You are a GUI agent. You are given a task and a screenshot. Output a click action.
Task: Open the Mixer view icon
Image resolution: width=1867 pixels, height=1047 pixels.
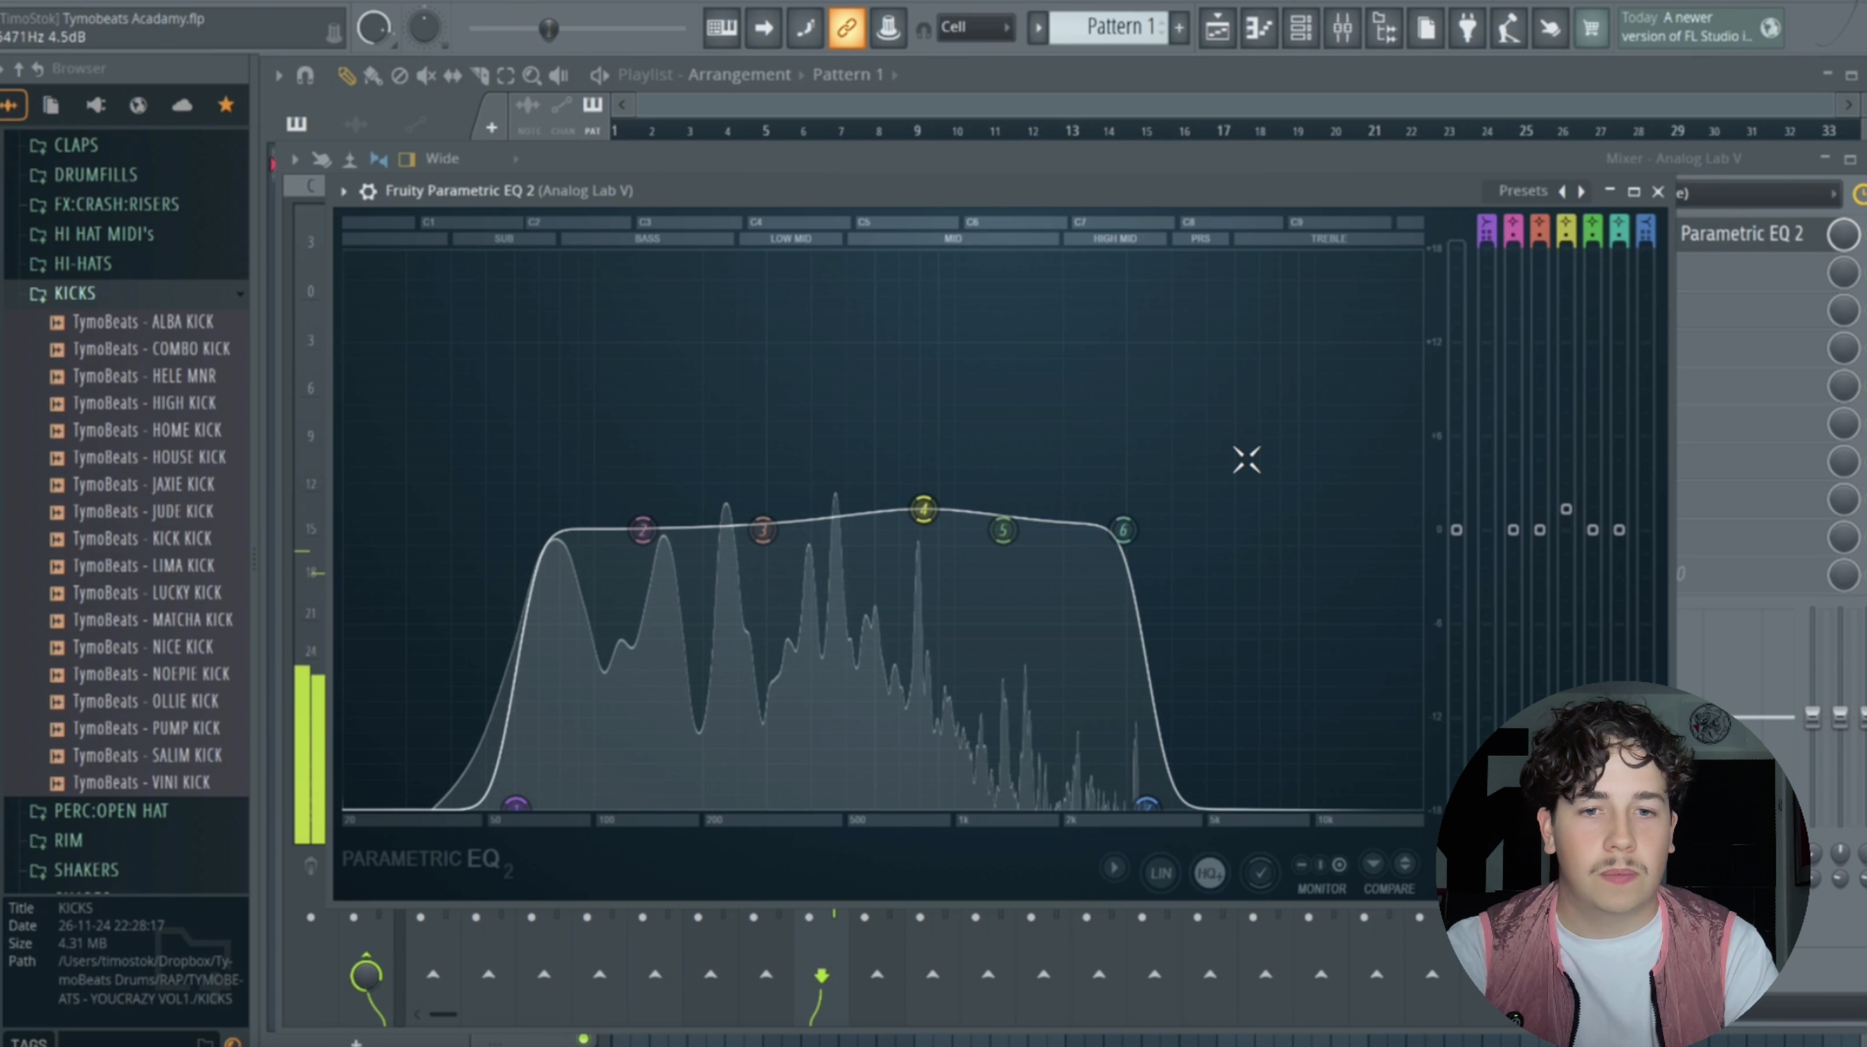tap(1342, 28)
